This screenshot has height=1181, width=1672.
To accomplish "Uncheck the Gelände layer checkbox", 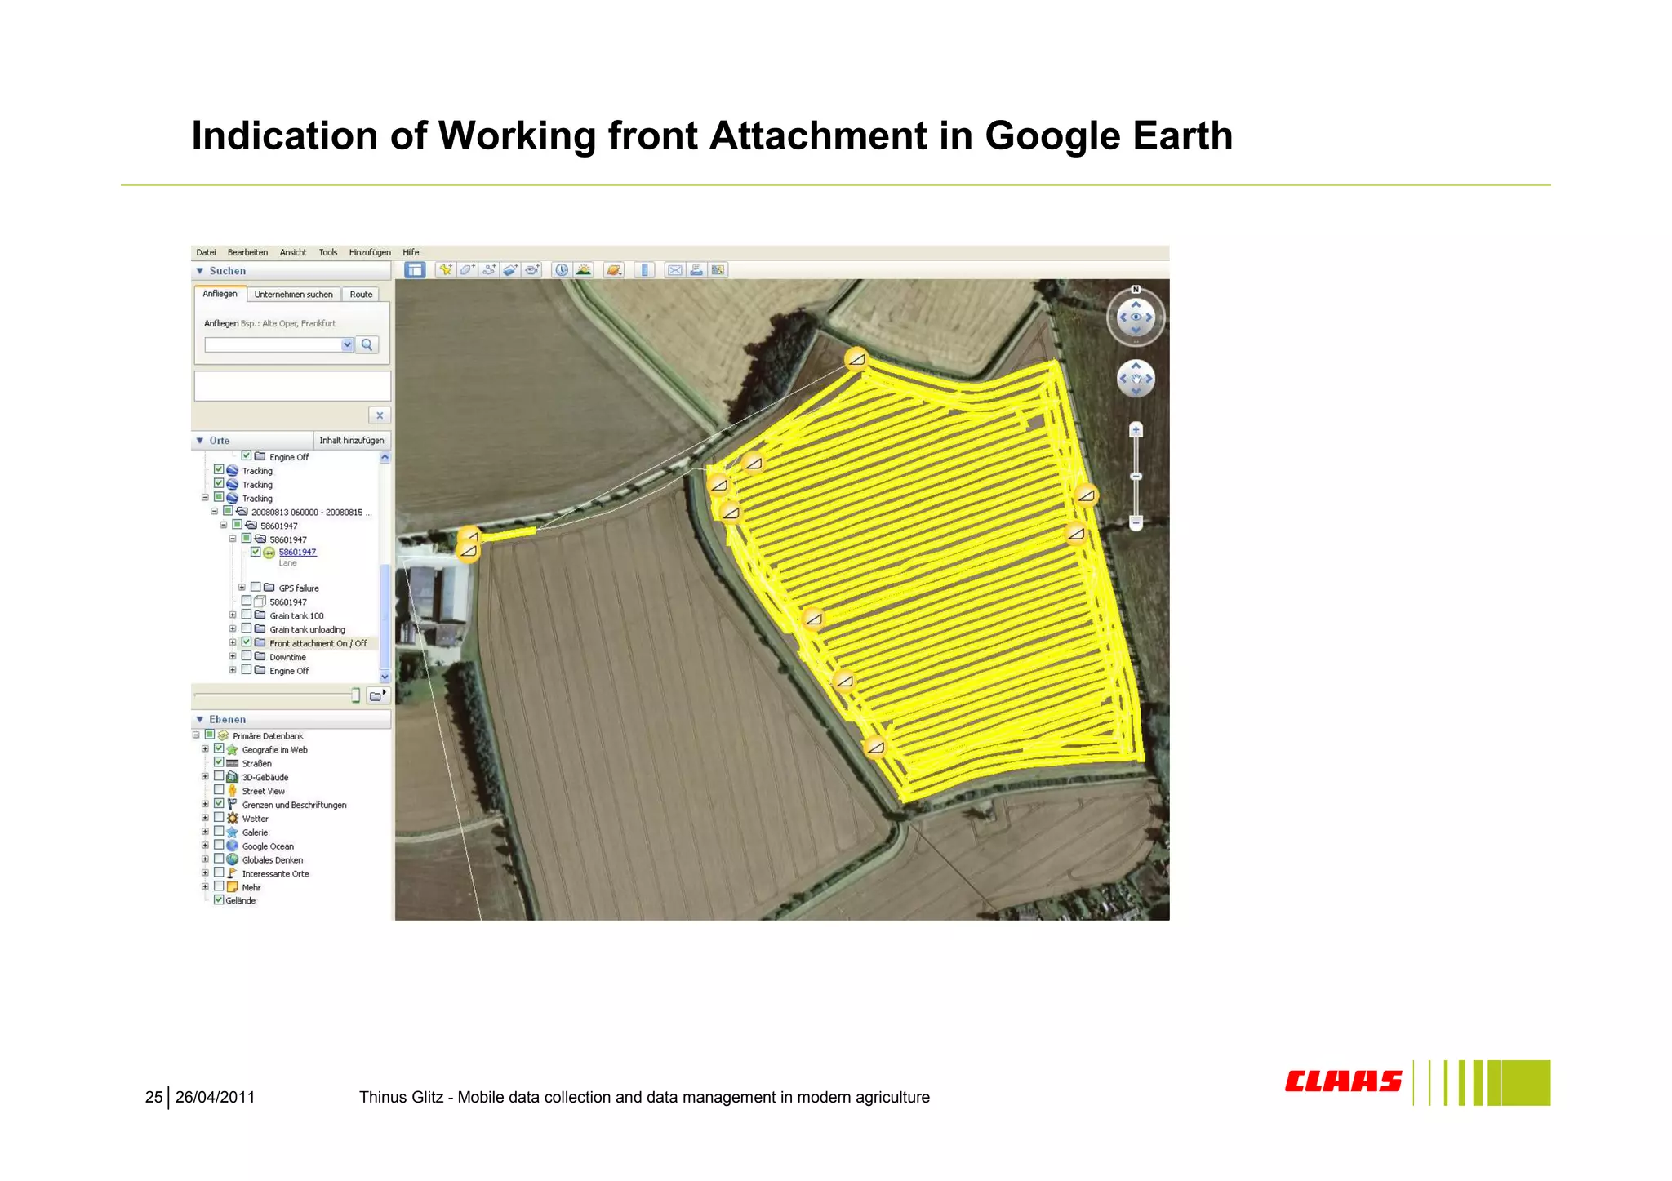I will click(x=219, y=899).
